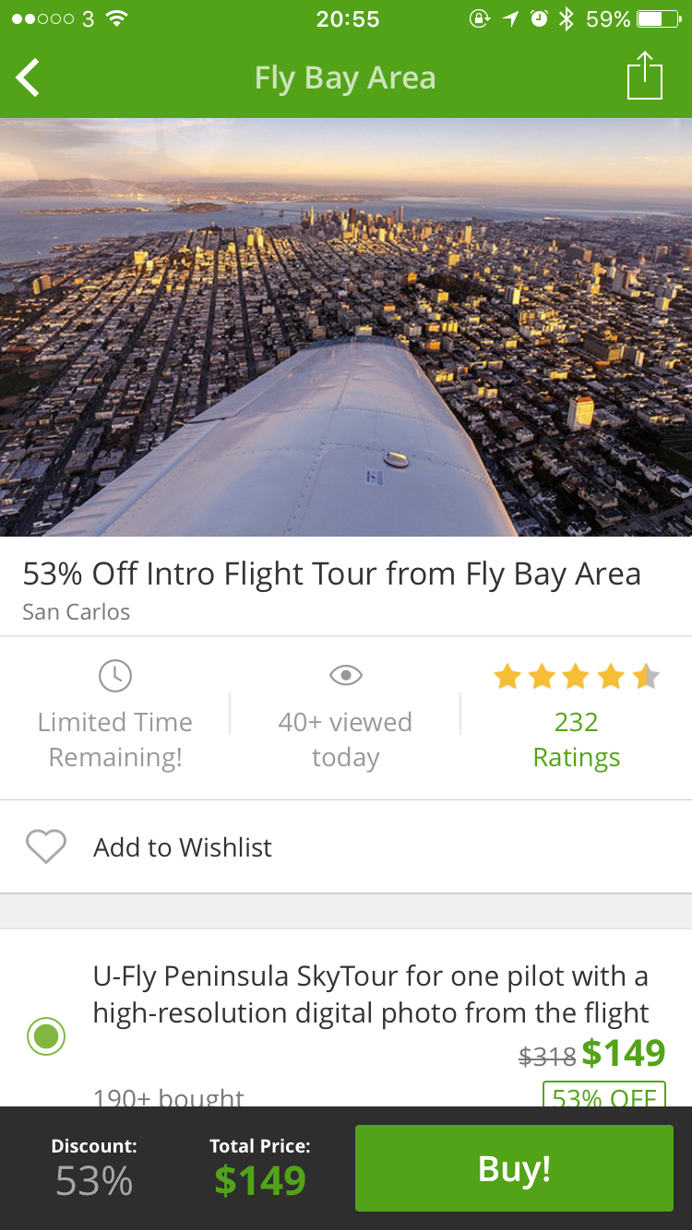Tap the $149 option price
This screenshot has height=1230, width=692.
coord(623,1053)
